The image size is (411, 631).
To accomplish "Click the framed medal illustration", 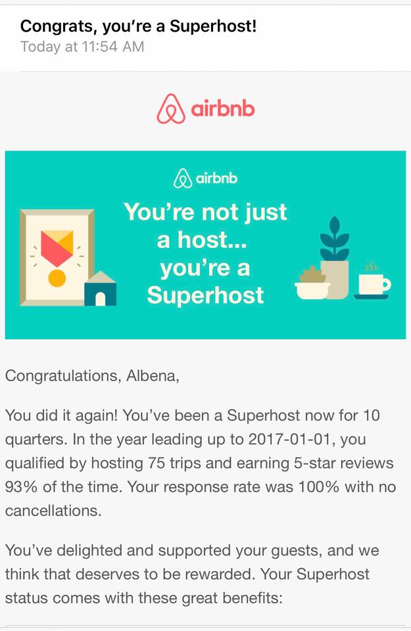I will pos(57,257).
